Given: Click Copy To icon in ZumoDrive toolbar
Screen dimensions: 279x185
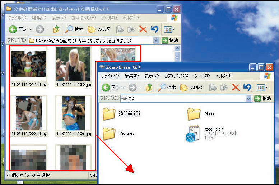Looking at the screenshot, I should pyautogui.click(x=224, y=87).
